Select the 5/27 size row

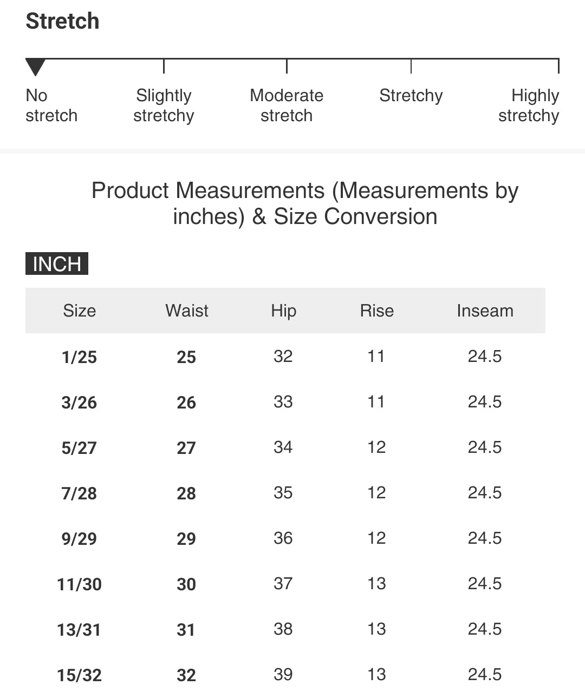pos(285,447)
